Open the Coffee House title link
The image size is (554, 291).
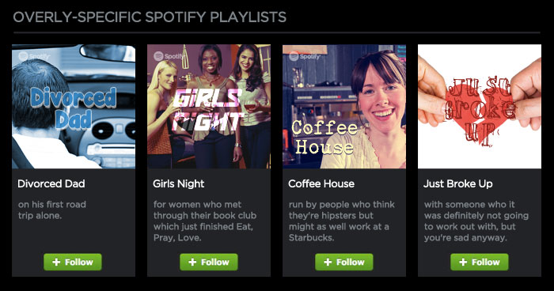click(x=321, y=183)
